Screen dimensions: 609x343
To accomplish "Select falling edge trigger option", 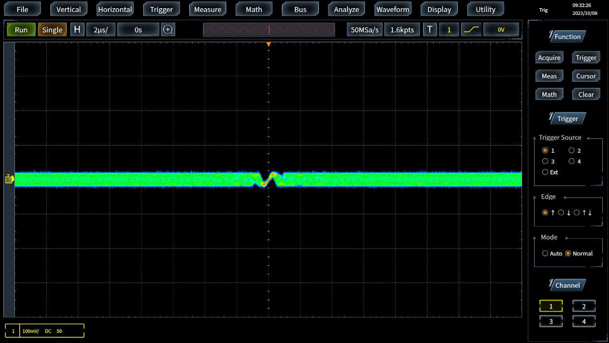I will coord(561,213).
